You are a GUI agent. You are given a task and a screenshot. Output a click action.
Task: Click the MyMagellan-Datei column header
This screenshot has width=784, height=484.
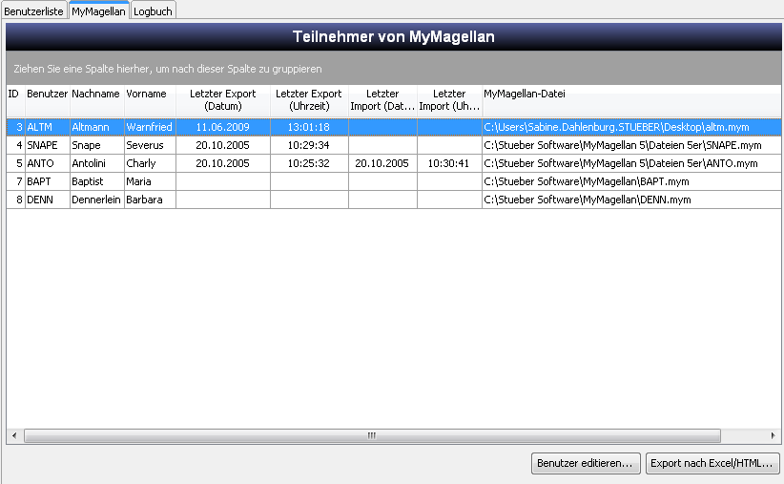[x=631, y=100]
